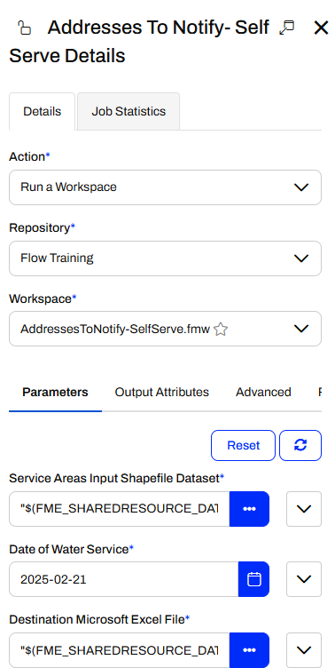Switch to the Job Statistics tab
The width and height of the screenshot is (335, 668).
click(x=129, y=112)
